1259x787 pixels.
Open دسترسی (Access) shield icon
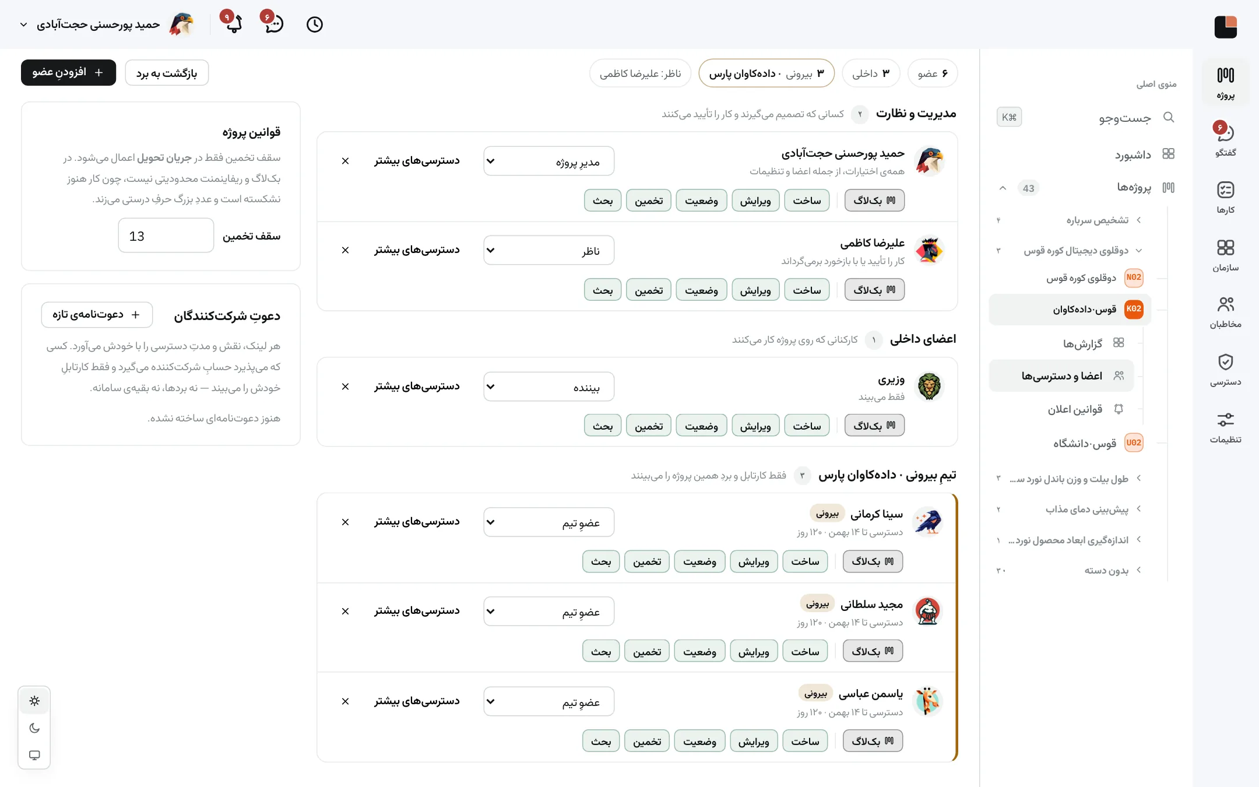point(1225,370)
